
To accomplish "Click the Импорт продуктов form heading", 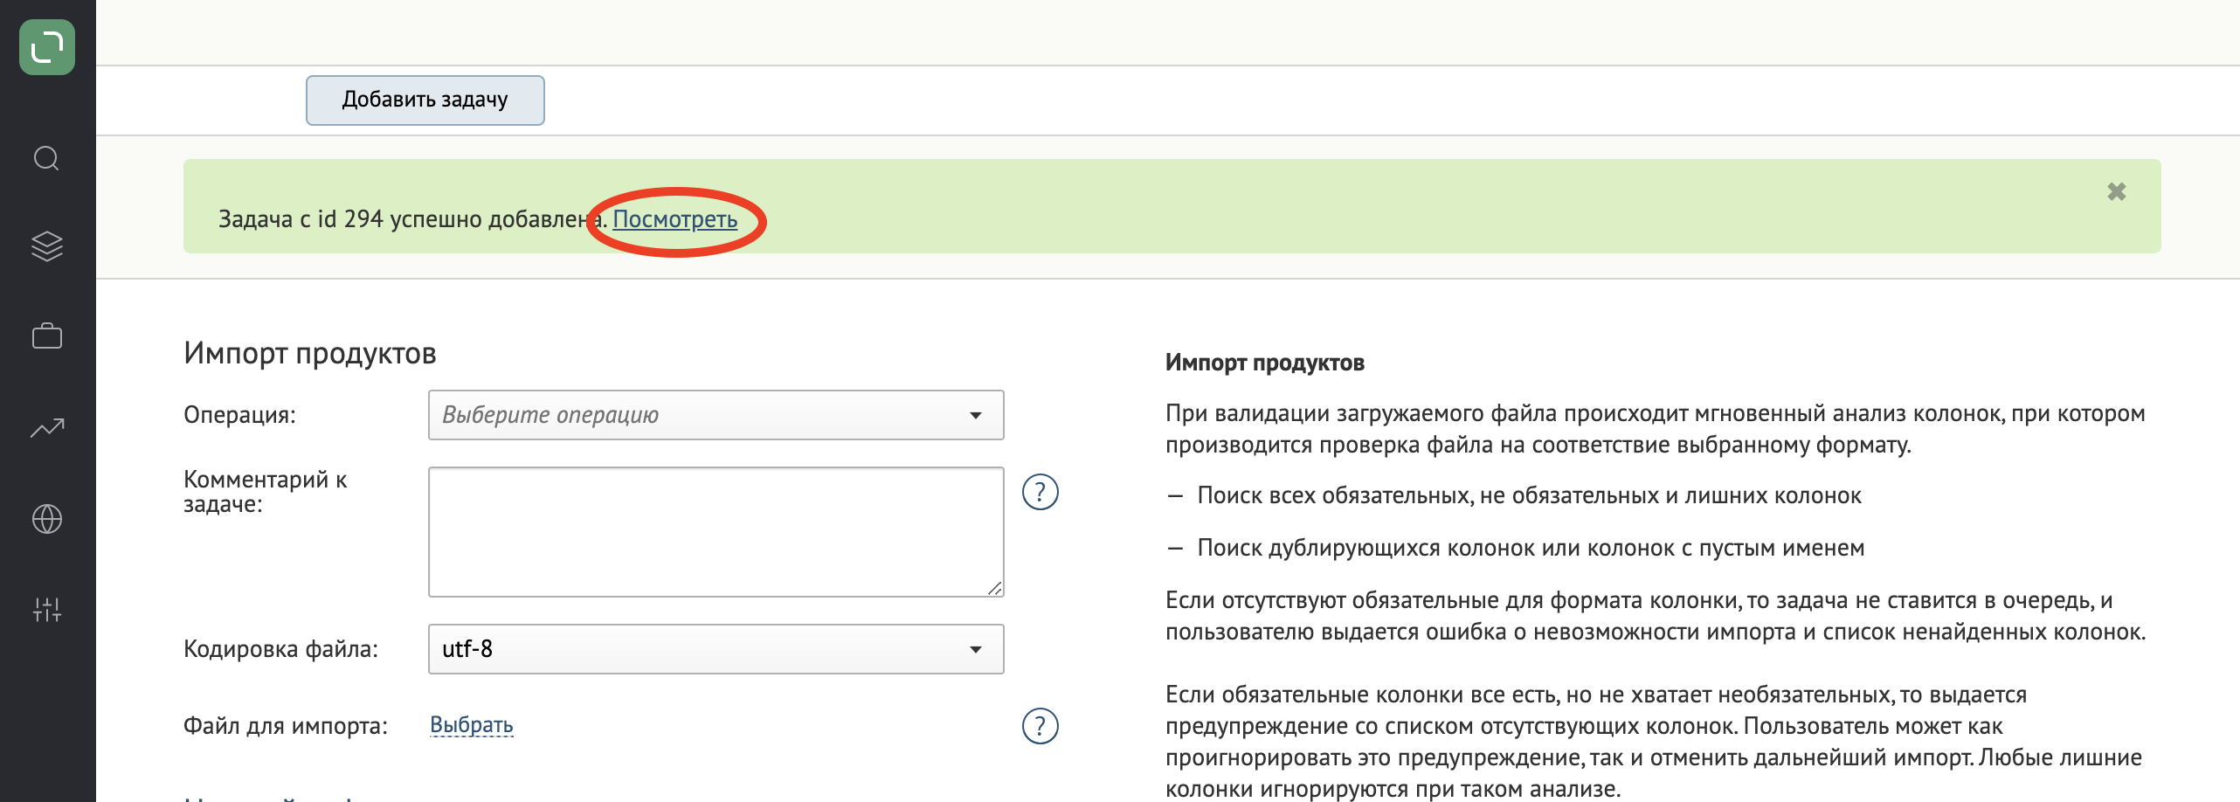I will [309, 353].
